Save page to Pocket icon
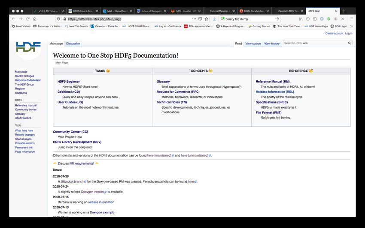Image resolution: width=365 pixels, height=228 pixels. 200,19
